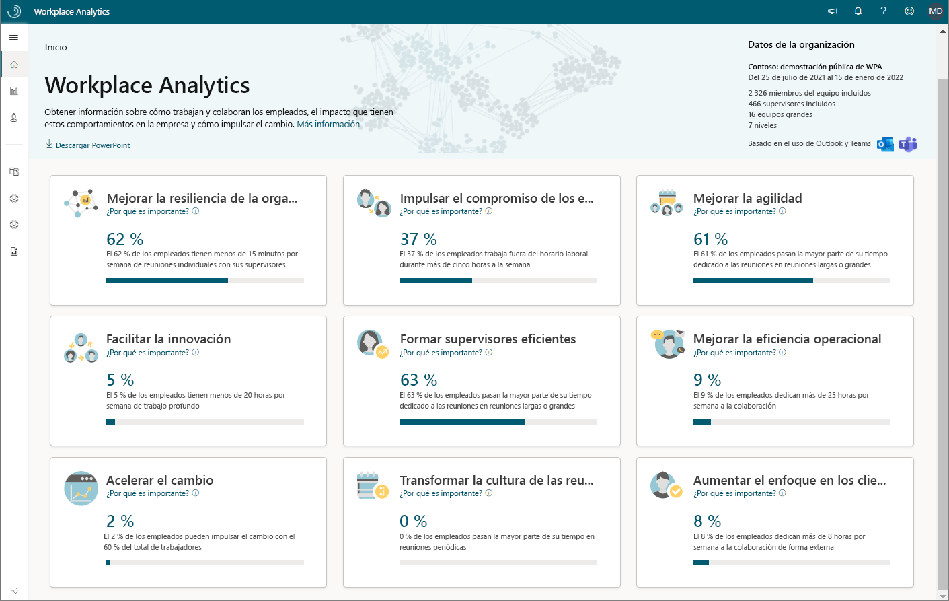This screenshot has height=601, width=949.
Task: Click the network graph thumbnail in resiliencia card
Action: click(81, 203)
